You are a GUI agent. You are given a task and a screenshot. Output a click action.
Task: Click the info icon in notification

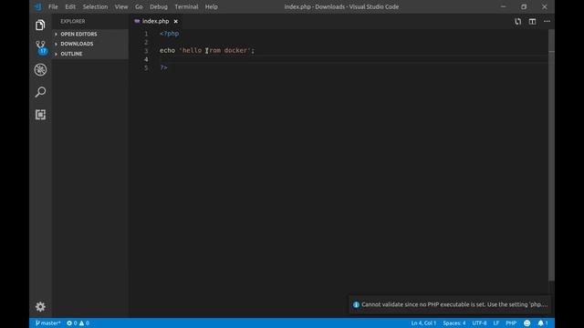click(x=356, y=304)
